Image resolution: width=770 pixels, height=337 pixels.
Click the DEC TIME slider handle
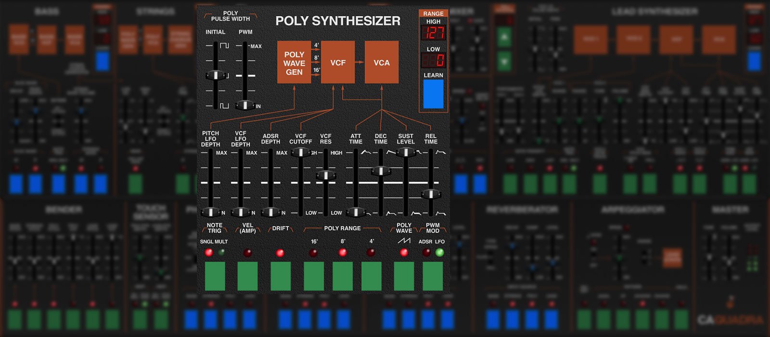click(x=381, y=171)
